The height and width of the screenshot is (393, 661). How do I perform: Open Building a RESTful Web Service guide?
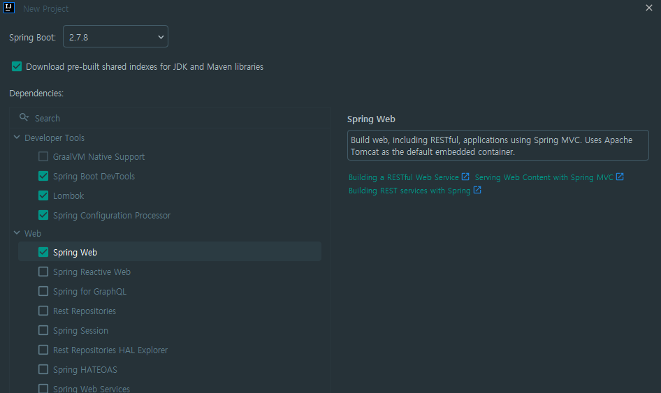pyautogui.click(x=403, y=177)
